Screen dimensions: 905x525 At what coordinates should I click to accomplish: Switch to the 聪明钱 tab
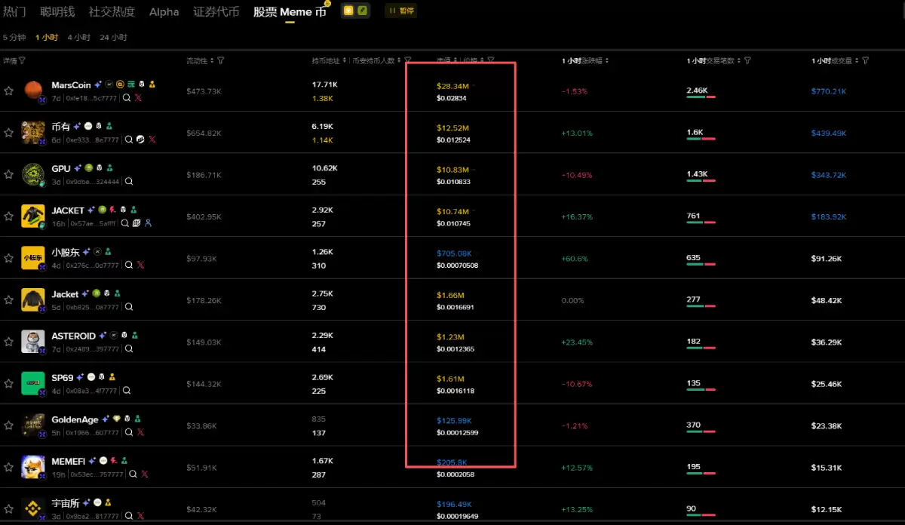coord(57,11)
